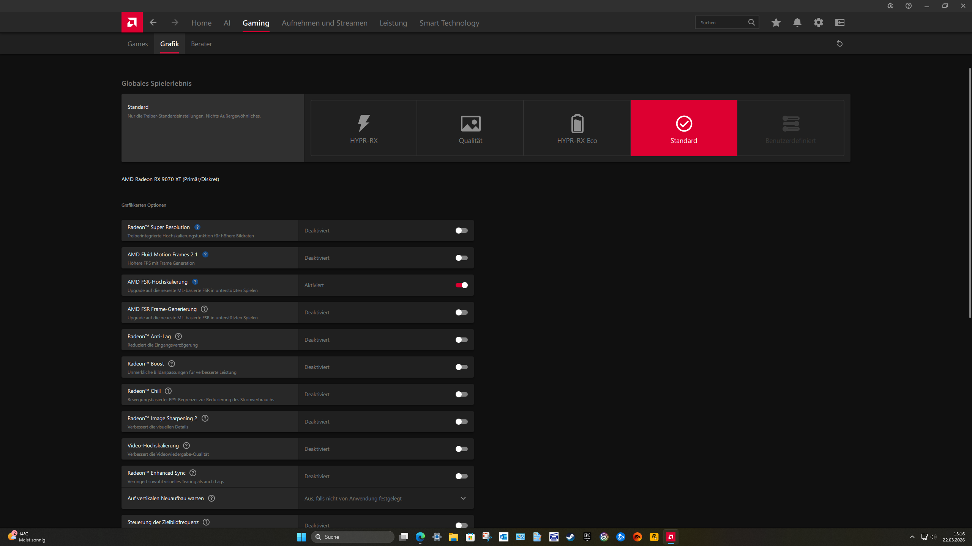Select the Grafik sub-tab

(169, 44)
